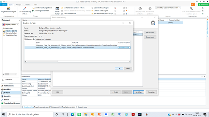Click Zur Freigabe öffnen in ribbon

tap(40, 11)
